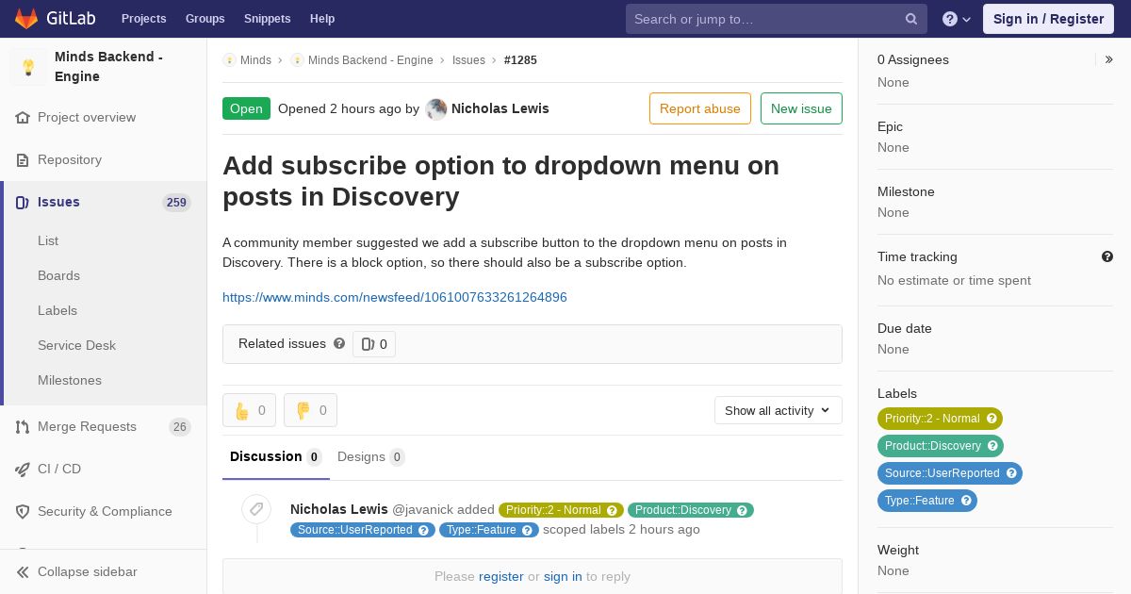The height and width of the screenshot is (594, 1131).
Task: Click the Sign in / Register button
Action: pyautogui.click(x=1048, y=19)
